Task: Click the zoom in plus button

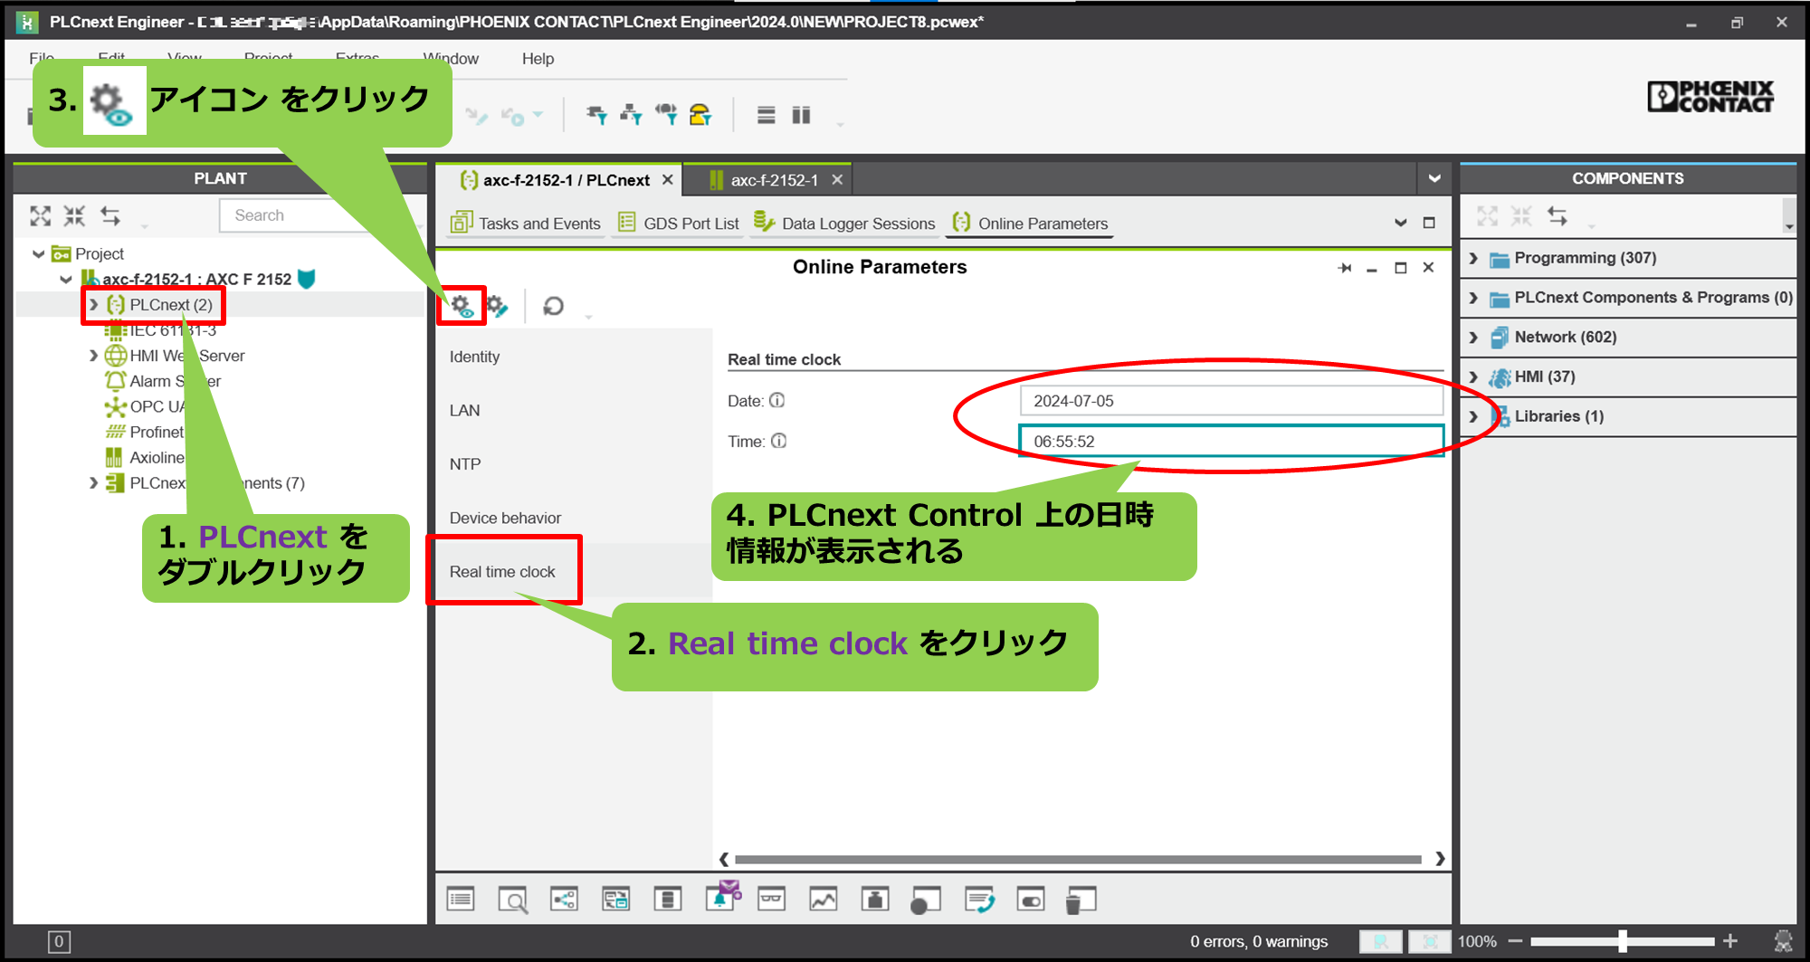Action: coord(1730,941)
